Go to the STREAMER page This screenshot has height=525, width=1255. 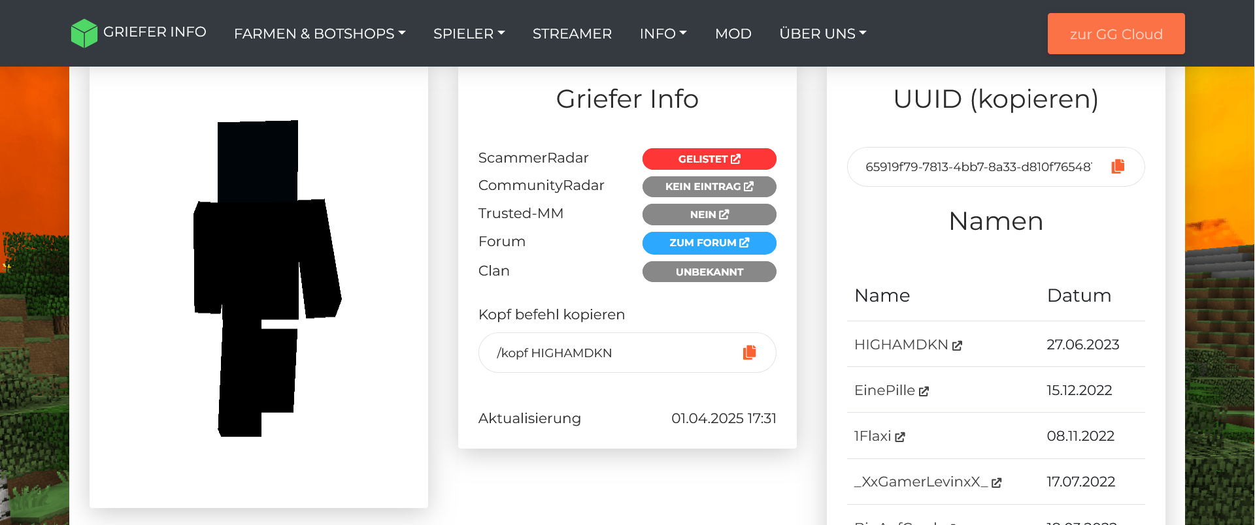pyautogui.click(x=572, y=33)
